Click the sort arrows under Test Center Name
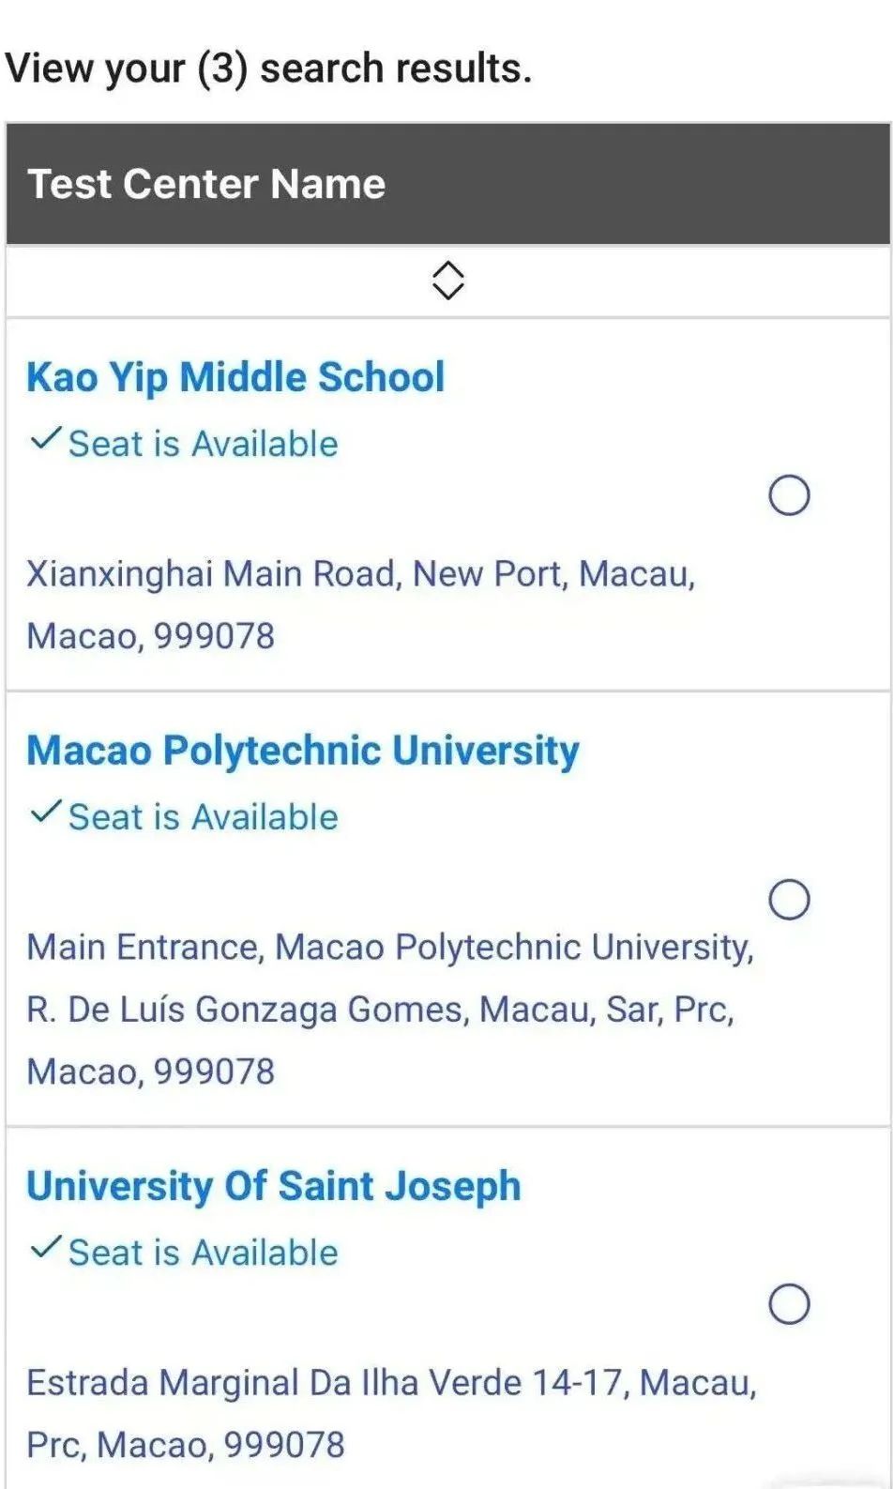This screenshot has width=893, height=1489. coord(447,280)
